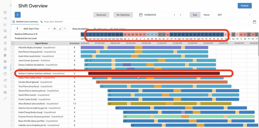Image resolution: width=259 pixels, height=128 pixels.
Task: Switch to the Week view
Action: 206,15
